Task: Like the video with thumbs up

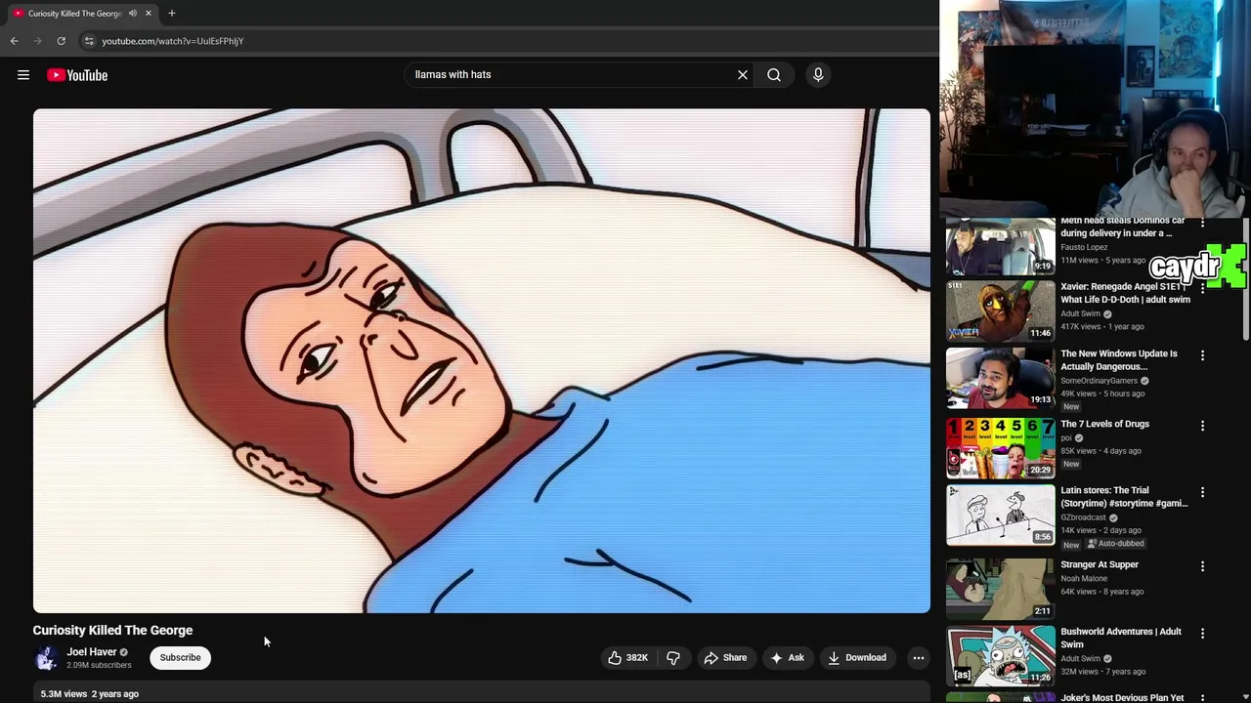Action: (x=627, y=657)
